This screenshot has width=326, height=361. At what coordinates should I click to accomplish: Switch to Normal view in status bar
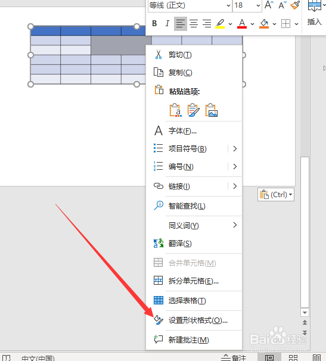click(x=269, y=357)
